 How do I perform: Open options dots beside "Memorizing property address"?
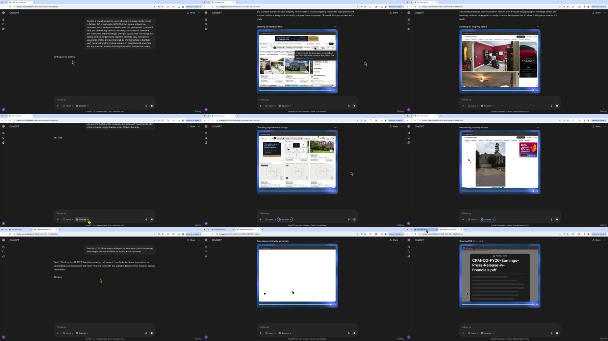coord(538,127)
